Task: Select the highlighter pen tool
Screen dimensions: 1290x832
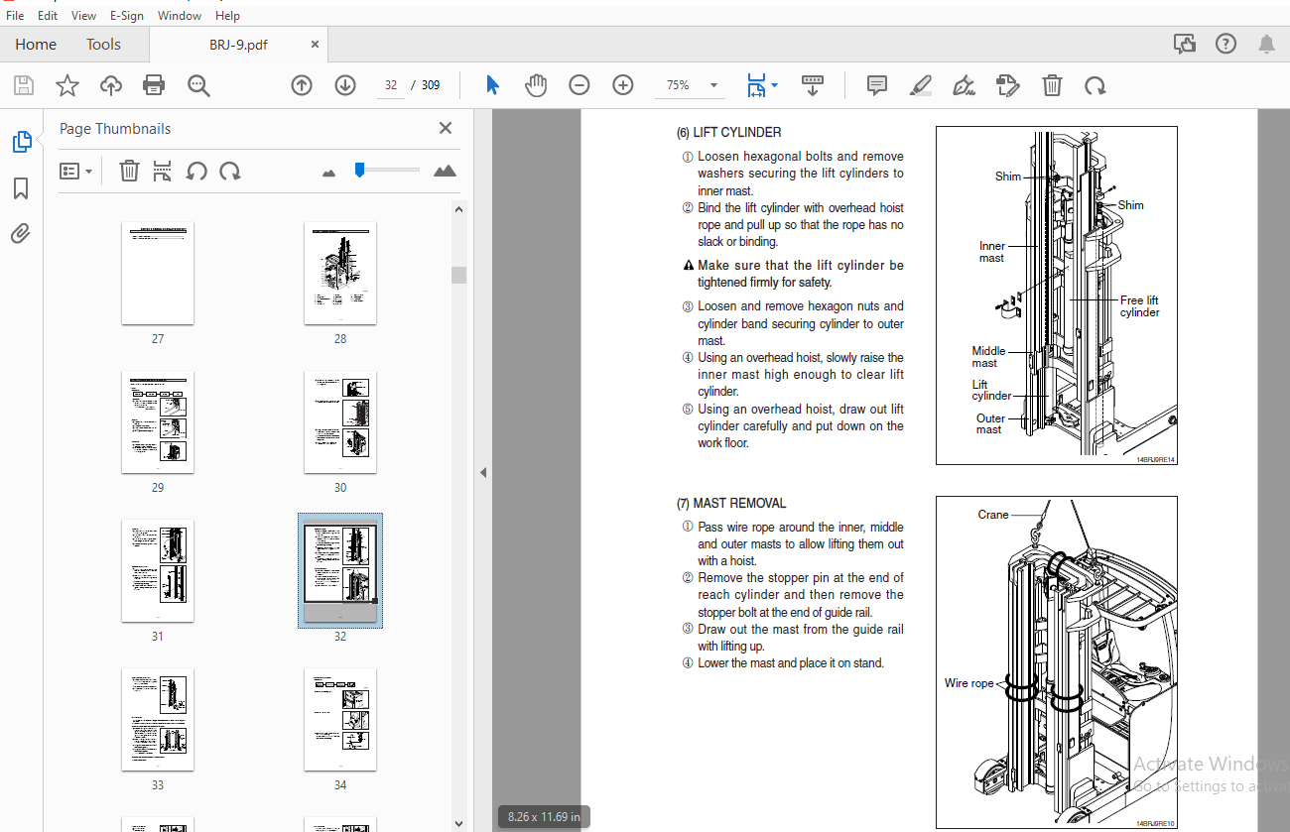Action: coord(921,85)
